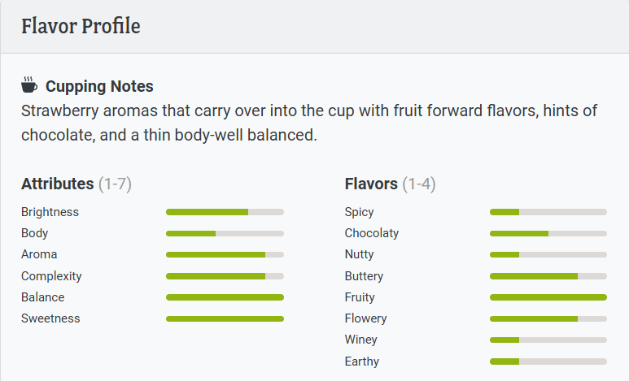Click the Aroma attribute bar
This screenshot has width=629, height=381.
point(225,254)
